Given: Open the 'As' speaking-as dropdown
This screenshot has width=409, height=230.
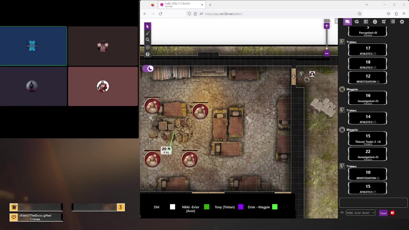Looking at the screenshot, I should (x=360, y=213).
